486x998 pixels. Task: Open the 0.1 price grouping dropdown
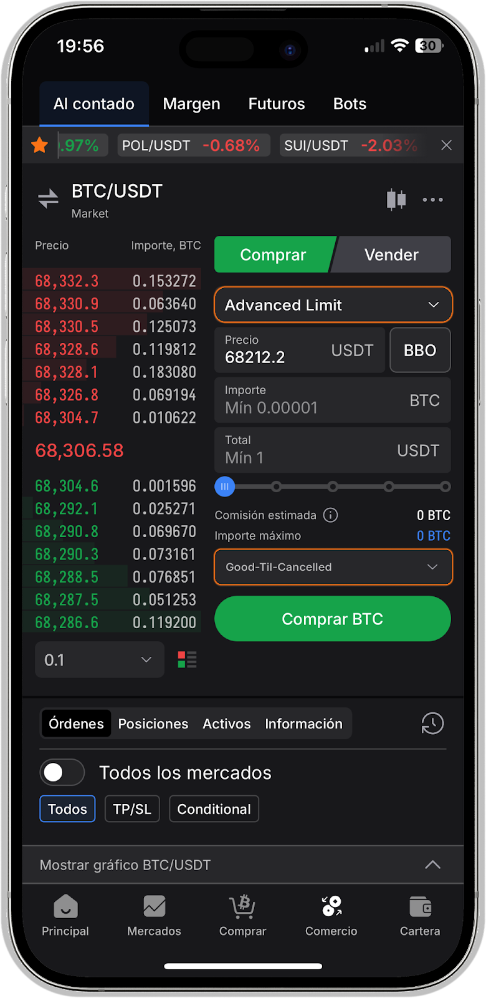coord(99,660)
